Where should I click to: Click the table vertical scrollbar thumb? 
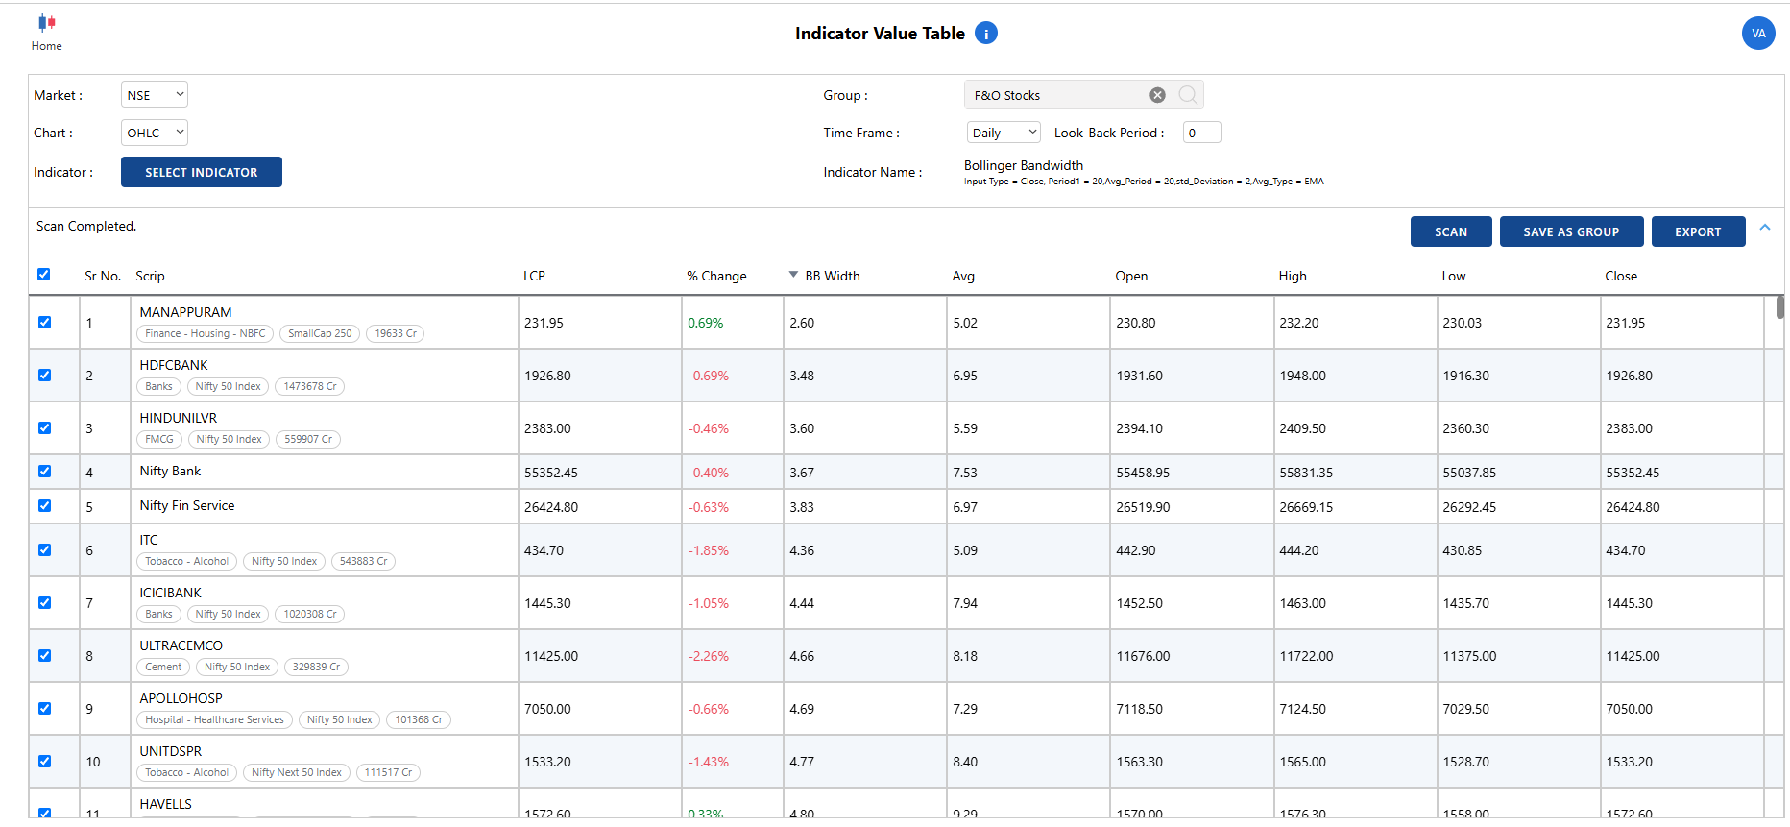[x=1779, y=307]
